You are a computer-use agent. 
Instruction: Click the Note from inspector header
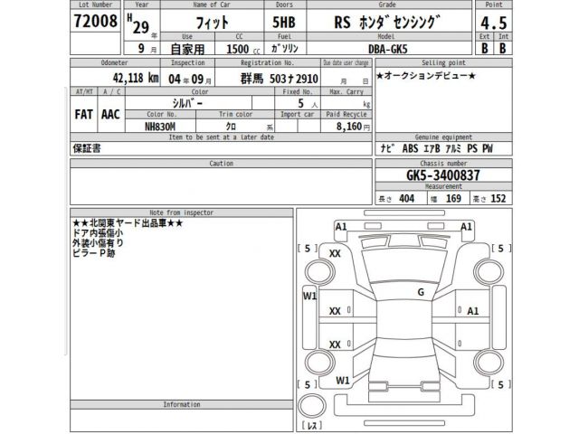182,212
